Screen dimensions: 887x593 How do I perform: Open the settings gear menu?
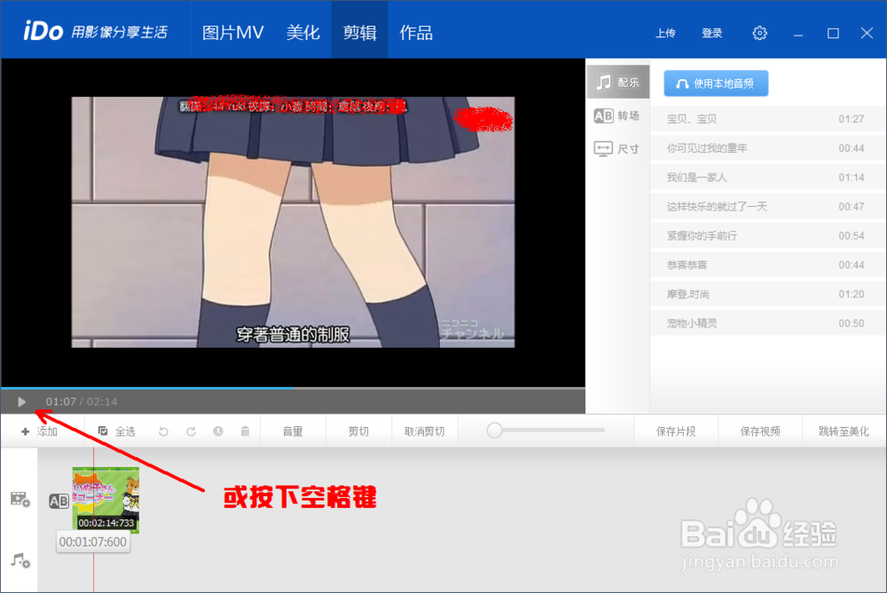pos(759,32)
